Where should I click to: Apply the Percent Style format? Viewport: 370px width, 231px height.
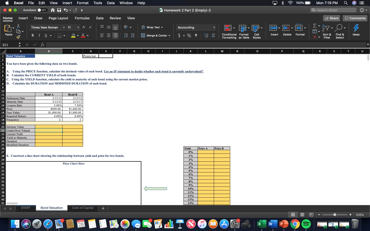[x=189, y=35]
